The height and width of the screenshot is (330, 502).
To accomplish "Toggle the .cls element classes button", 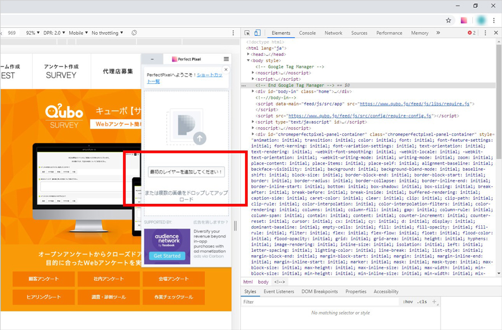I will pyautogui.click(x=422, y=302).
